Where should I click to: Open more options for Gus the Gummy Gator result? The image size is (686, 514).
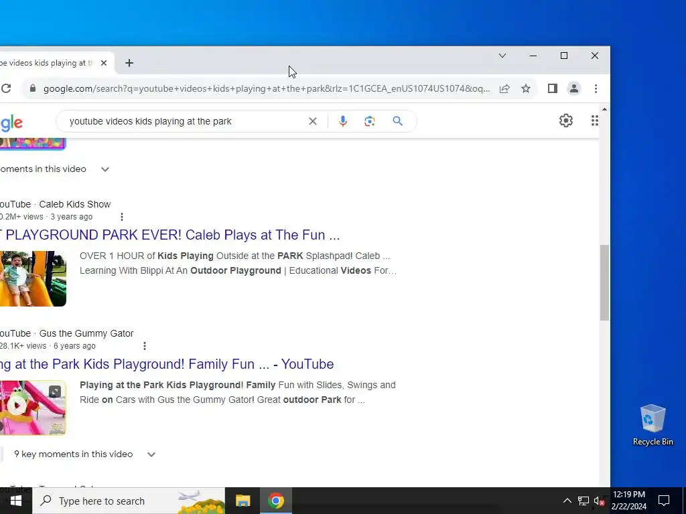pyautogui.click(x=145, y=346)
